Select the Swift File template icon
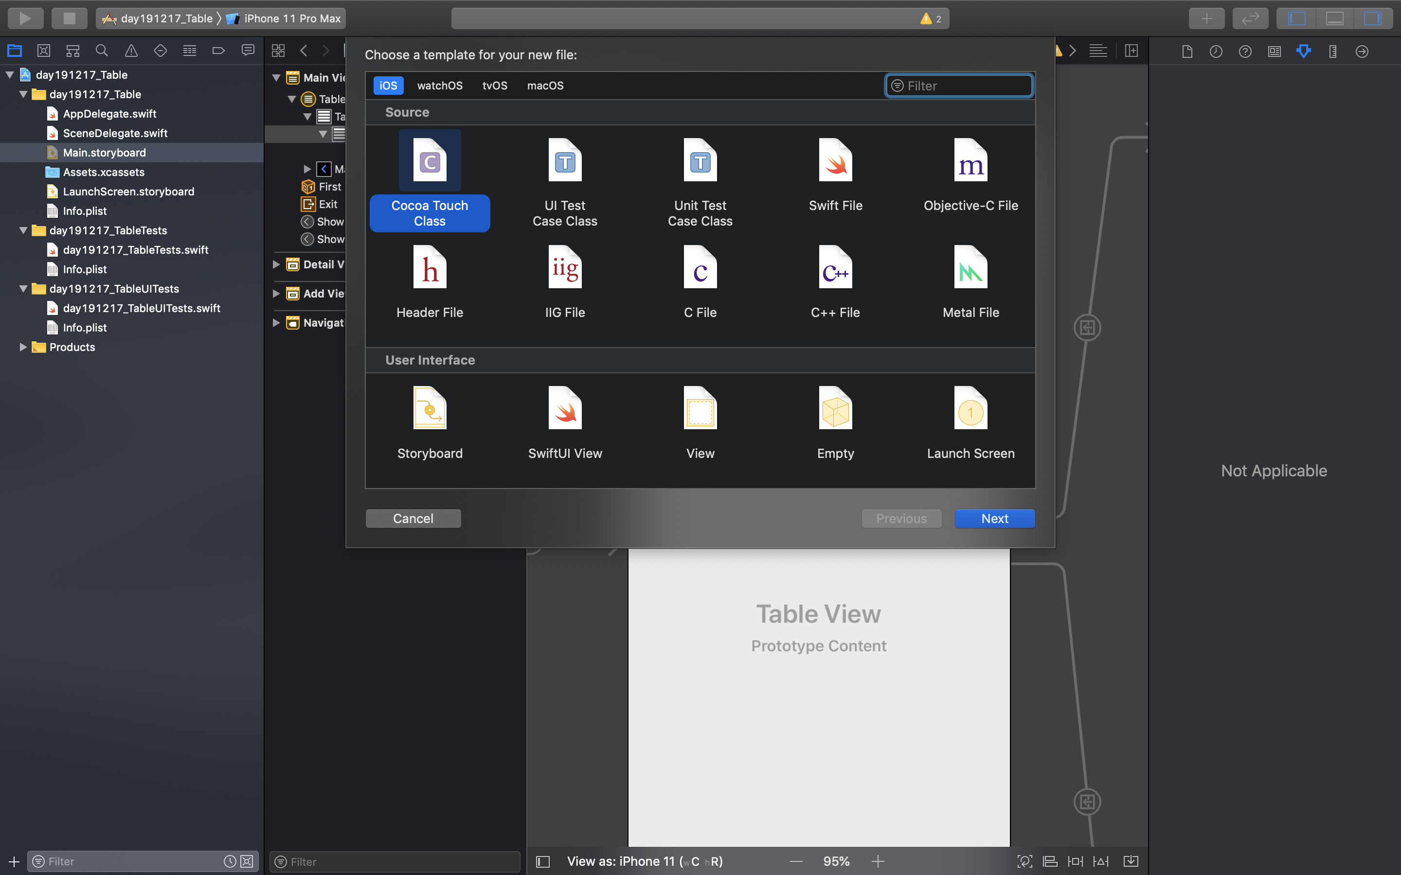1401x875 pixels. click(835, 160)
